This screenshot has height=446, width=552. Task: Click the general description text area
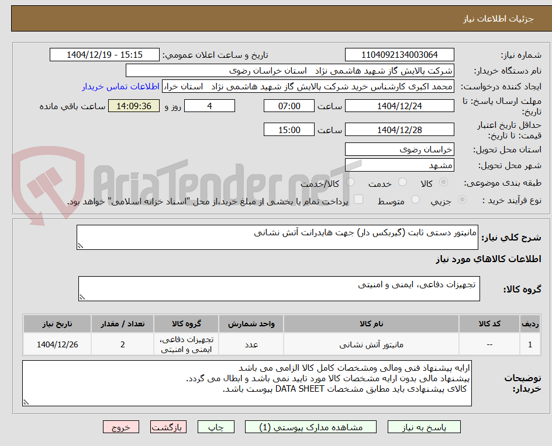click(277, 237)
